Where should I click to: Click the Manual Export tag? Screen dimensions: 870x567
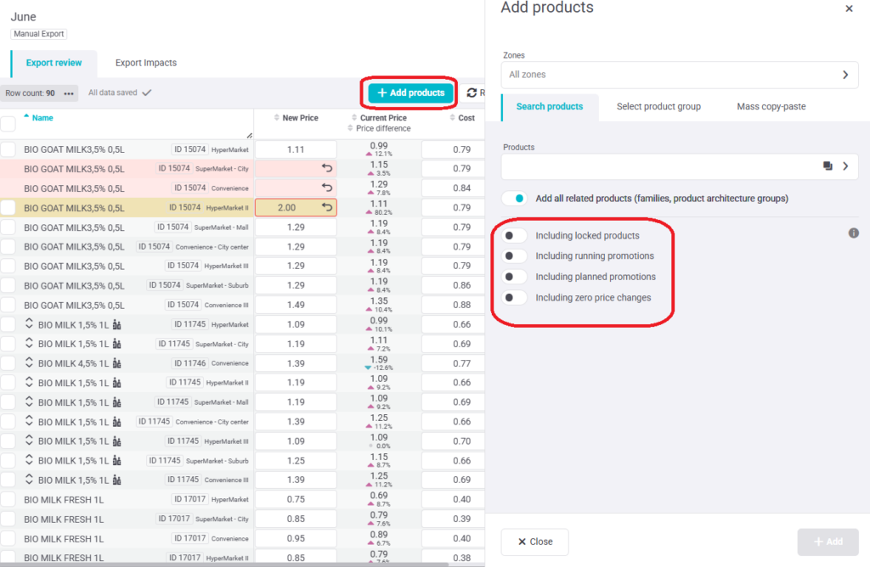click(x=39, y=34)
